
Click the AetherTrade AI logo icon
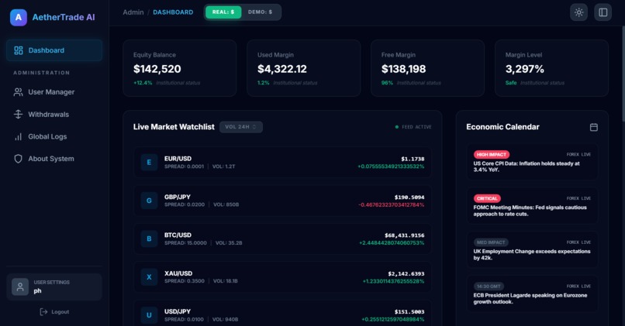19,18
